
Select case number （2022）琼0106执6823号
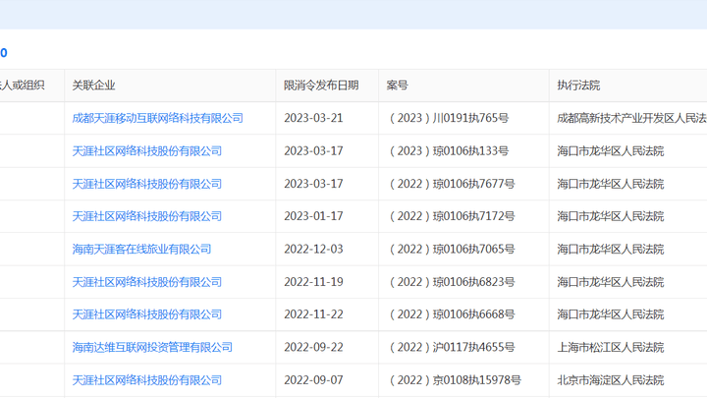click(451, 282)
